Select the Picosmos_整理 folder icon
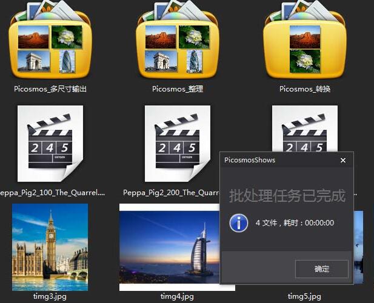374x303 pixels. pyautogui.click(x=177, y=42)
